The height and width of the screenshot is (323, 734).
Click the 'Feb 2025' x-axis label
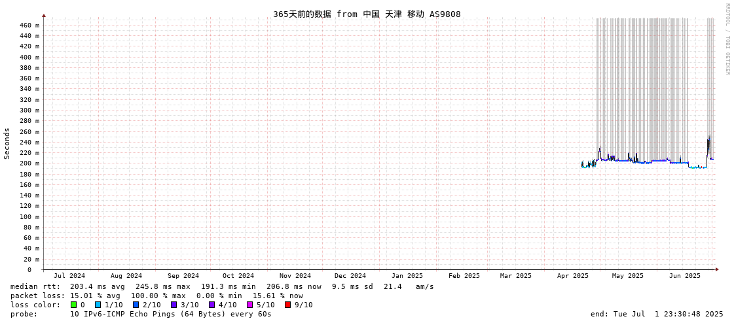point(464,276)
